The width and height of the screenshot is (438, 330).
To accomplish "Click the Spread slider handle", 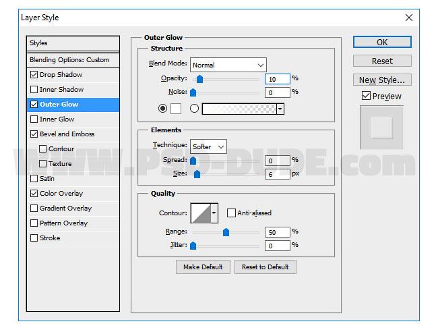I will (x=193, y=161).
